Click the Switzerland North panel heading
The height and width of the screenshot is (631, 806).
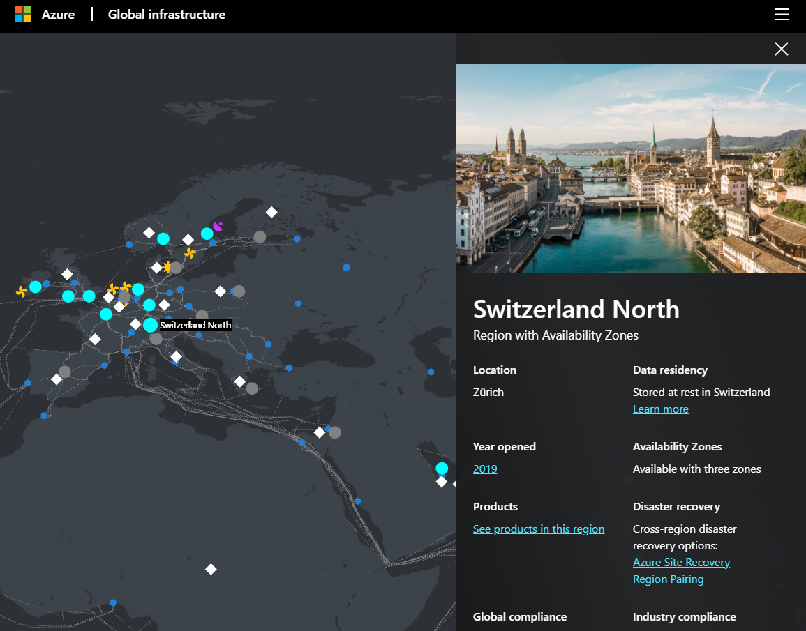576,309
